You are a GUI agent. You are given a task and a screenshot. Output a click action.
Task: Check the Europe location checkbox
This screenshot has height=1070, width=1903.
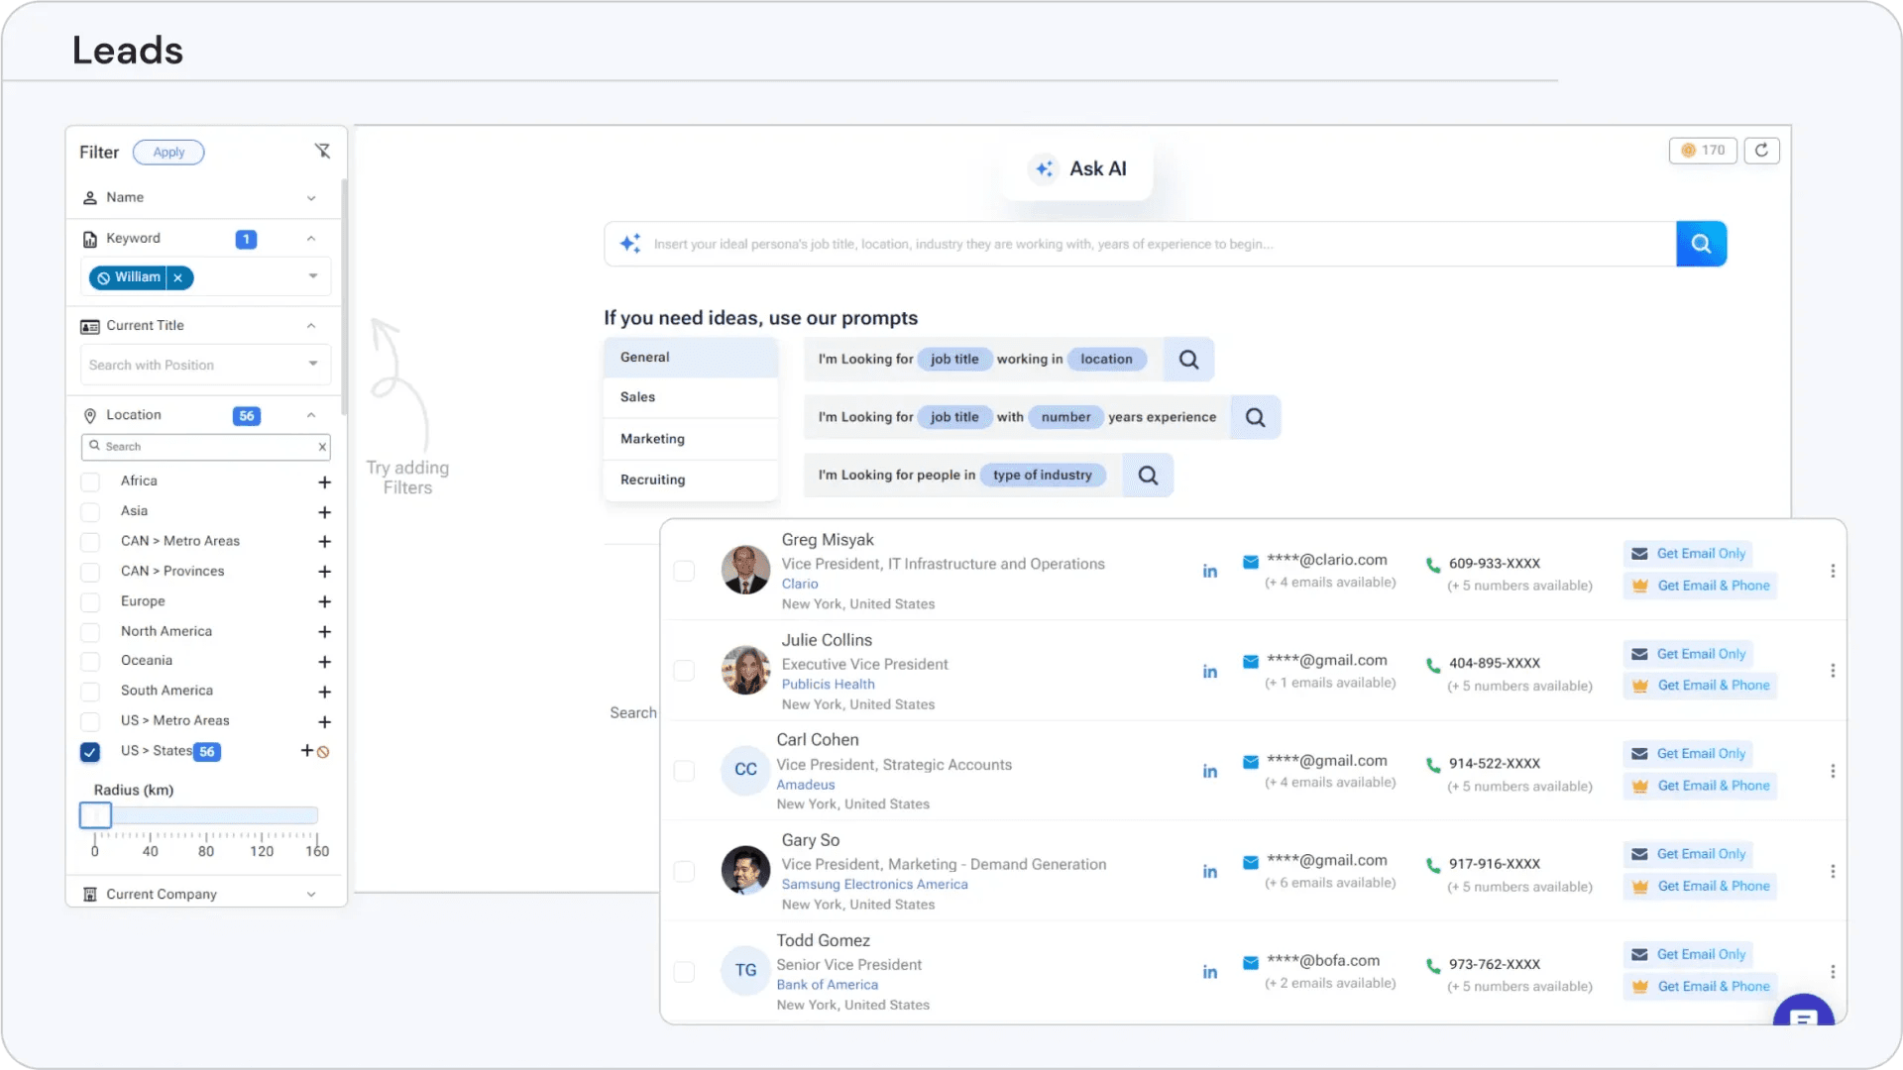point(90,602)
